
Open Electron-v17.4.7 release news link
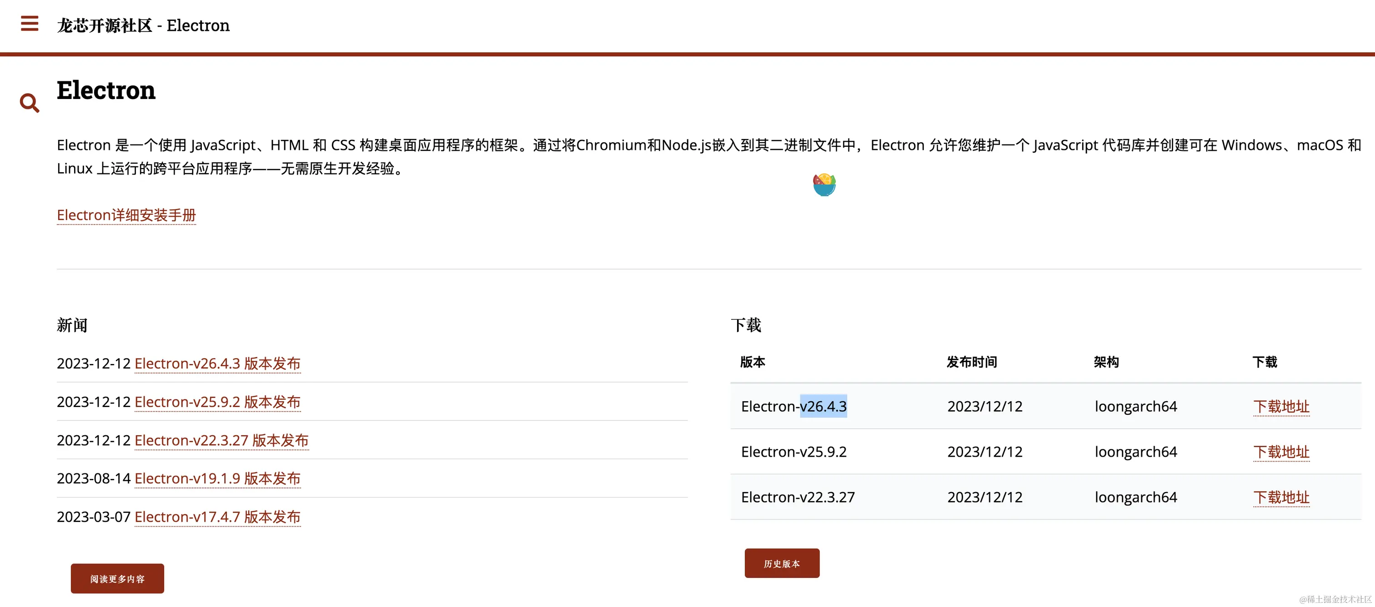pyautogui.click(x=217, y=517)
